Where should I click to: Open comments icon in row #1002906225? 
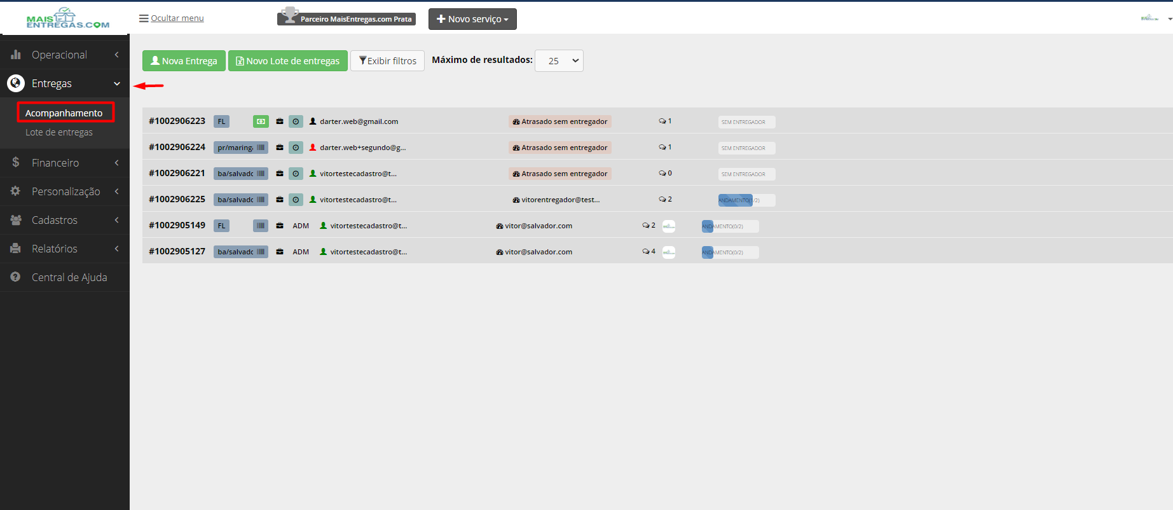pyautogui.click(x=662, y=200)
